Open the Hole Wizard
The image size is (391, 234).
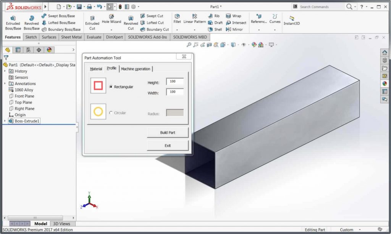click(x=111, y=19)
